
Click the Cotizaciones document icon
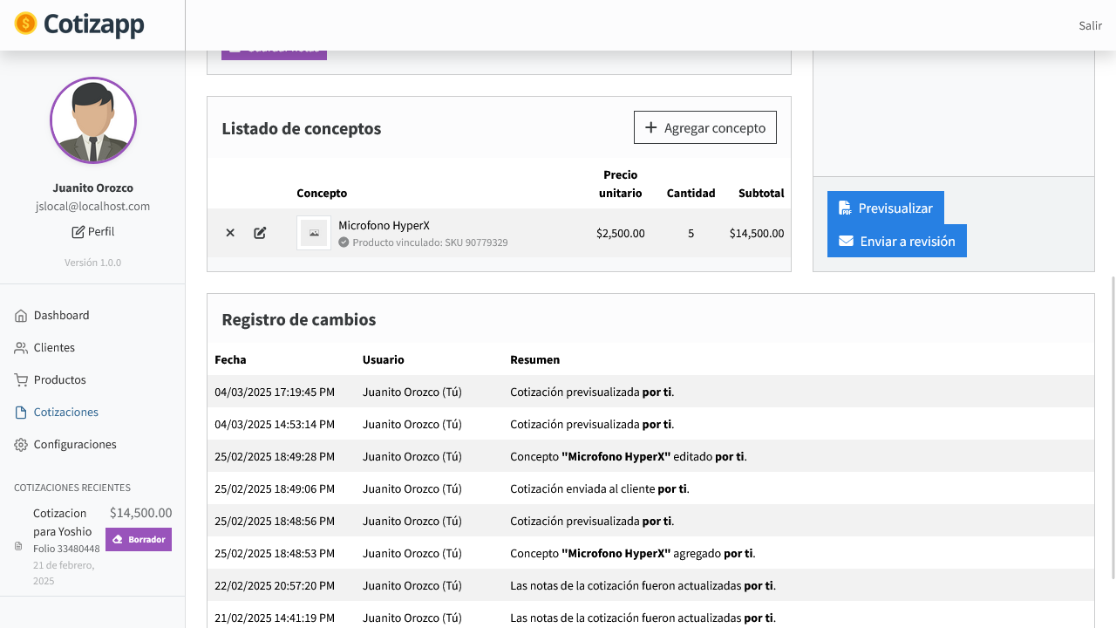tap(21, 413)
